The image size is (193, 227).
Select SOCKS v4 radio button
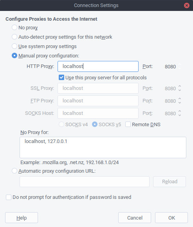(61, 124)
